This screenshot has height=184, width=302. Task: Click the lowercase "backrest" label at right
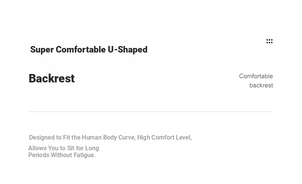click(261, 85)
